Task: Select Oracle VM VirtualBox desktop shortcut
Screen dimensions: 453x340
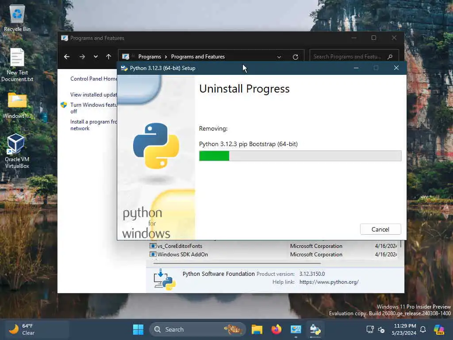Action: pos(17,151)
